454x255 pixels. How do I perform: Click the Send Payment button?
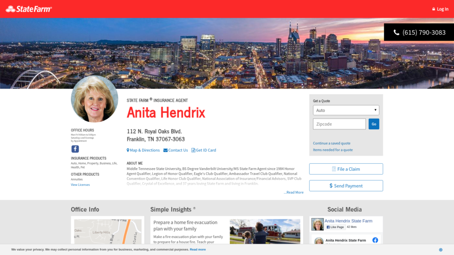coord(346,186)
